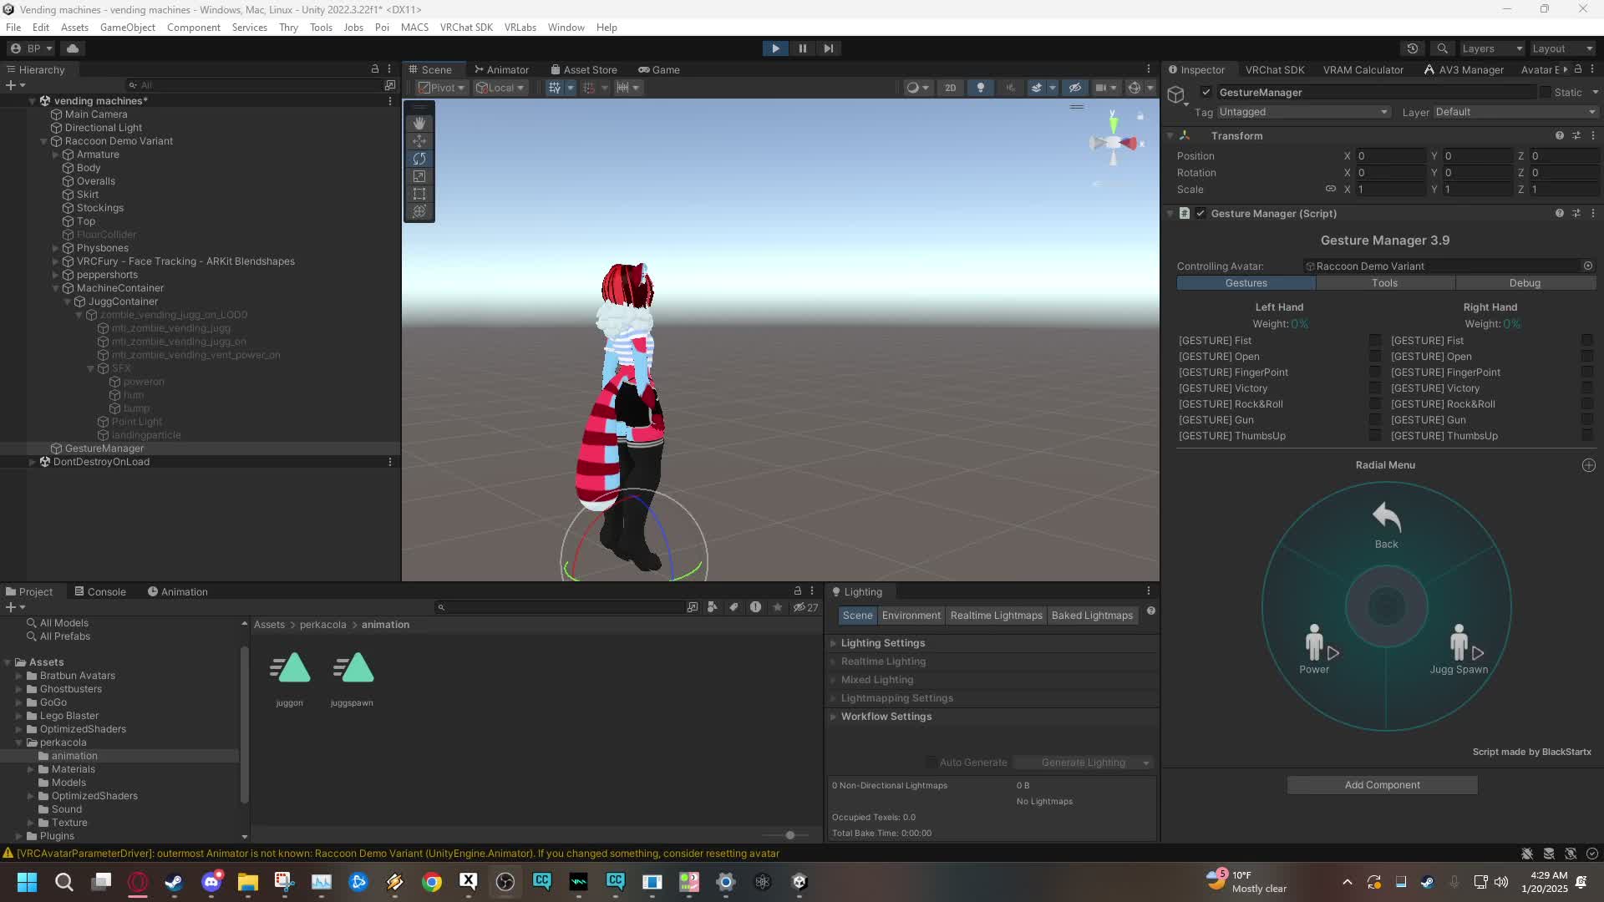The width and height of the screenshot is (1604, 902).
Task: Select Jugg Spawn in the Radial Menu
Action: [x=1459, y=649]
